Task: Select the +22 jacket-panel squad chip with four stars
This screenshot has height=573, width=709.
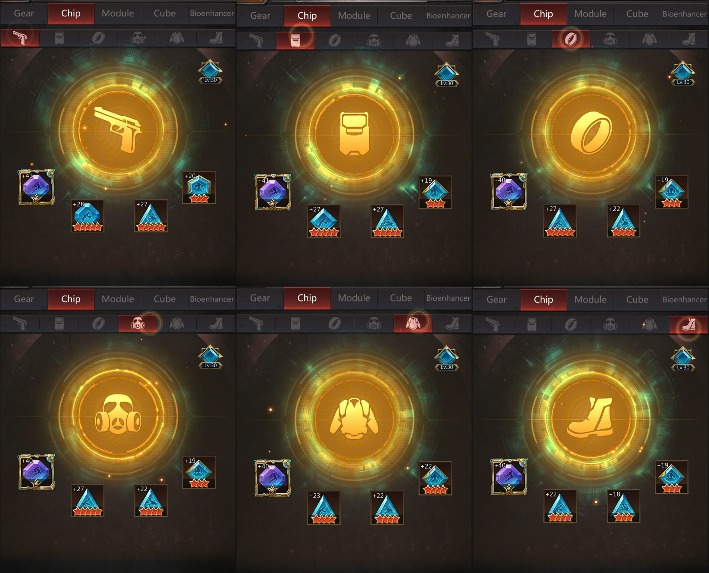Action: pos(435,478)
